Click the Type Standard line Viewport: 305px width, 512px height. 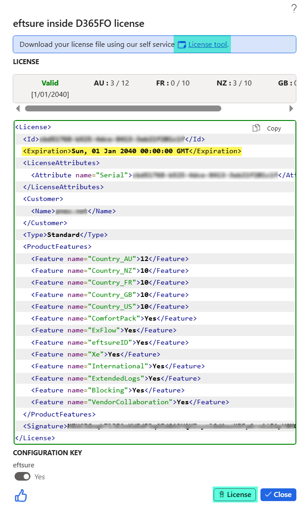[65, 235]
